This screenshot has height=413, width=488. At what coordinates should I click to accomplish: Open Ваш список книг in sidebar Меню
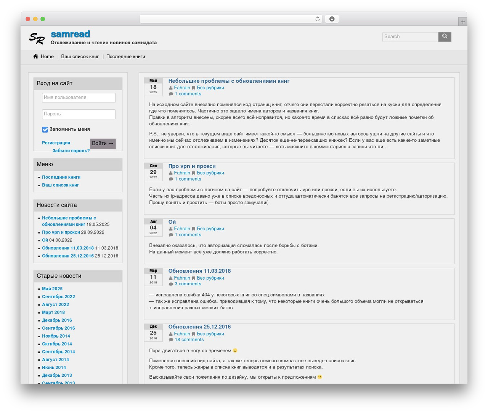(60, 185)
